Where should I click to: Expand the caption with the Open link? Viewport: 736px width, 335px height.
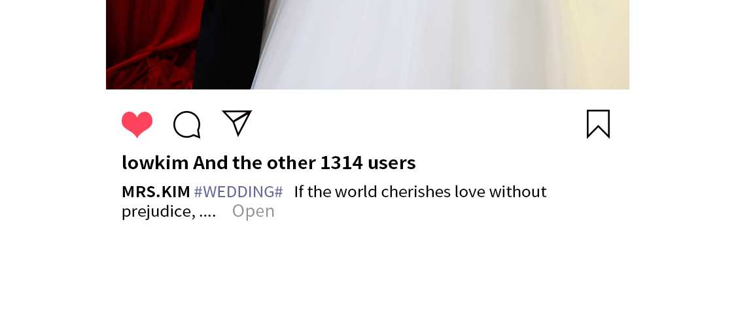click(253, 212)
